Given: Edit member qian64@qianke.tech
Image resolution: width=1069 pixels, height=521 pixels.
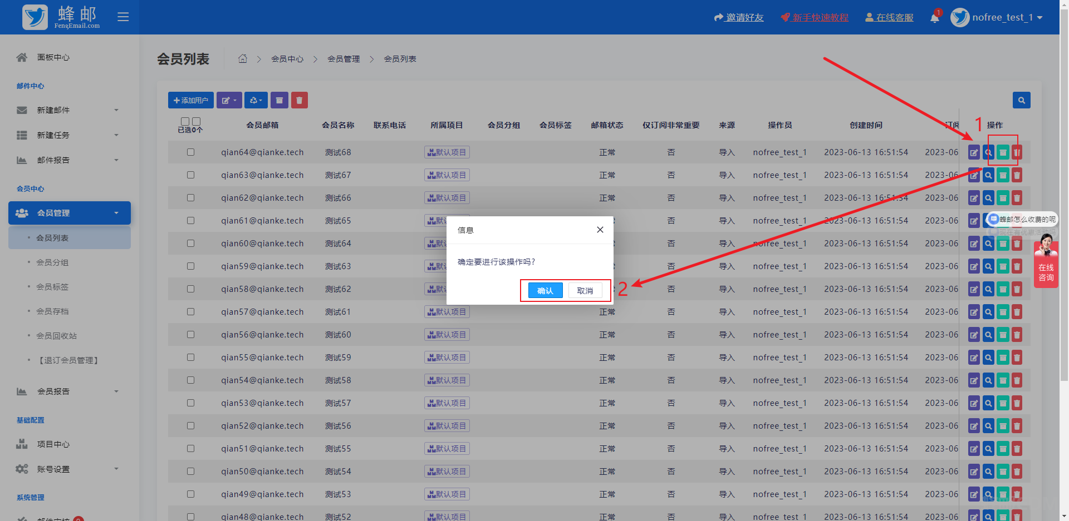Looking at the screenshot, I should tap(974, 152).
